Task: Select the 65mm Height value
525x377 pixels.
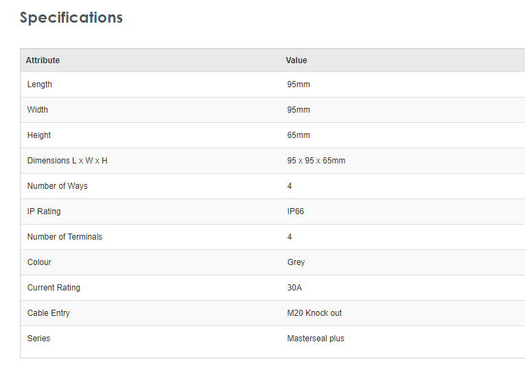Action: (x=299, y=135)
